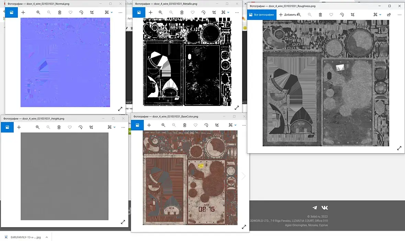405x241 pixels.
Task: Delete the Metallic.png photo
Action: coord(182,12)
